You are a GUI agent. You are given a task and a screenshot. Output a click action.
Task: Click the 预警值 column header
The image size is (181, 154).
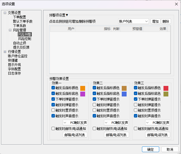pyautogui.click(x=132, y=29)
